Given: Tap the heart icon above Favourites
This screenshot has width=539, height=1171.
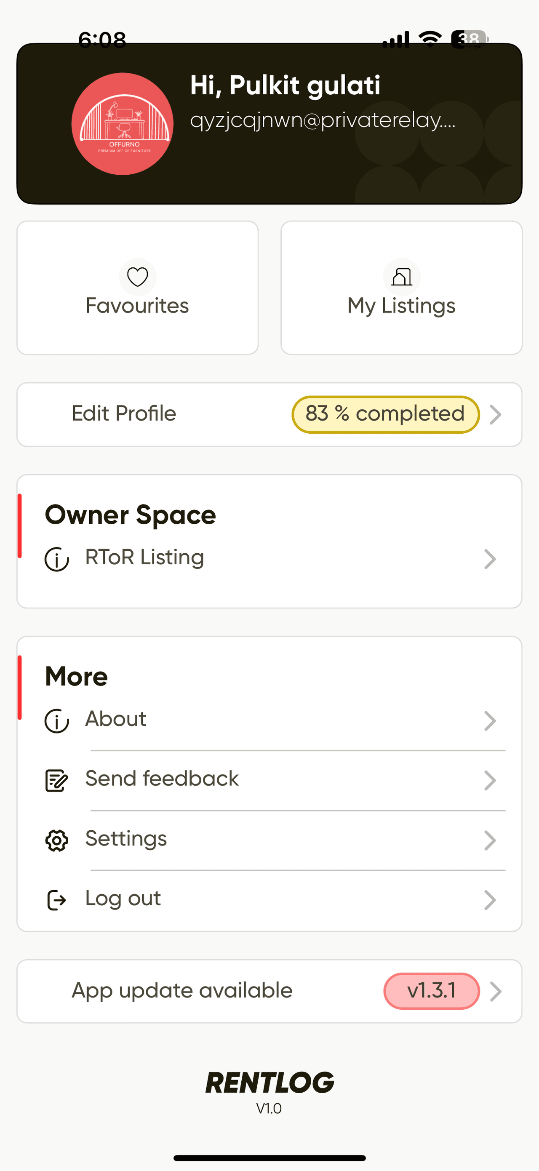Looking at the screenshot, I should 137,277.
